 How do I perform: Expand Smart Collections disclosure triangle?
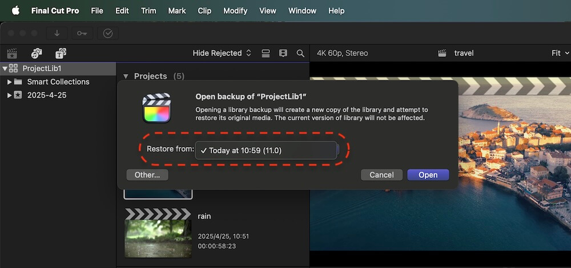pos(10,82)
